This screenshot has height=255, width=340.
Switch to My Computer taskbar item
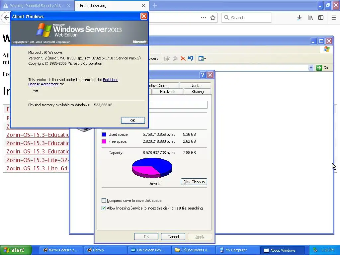(x=238, y=250)
